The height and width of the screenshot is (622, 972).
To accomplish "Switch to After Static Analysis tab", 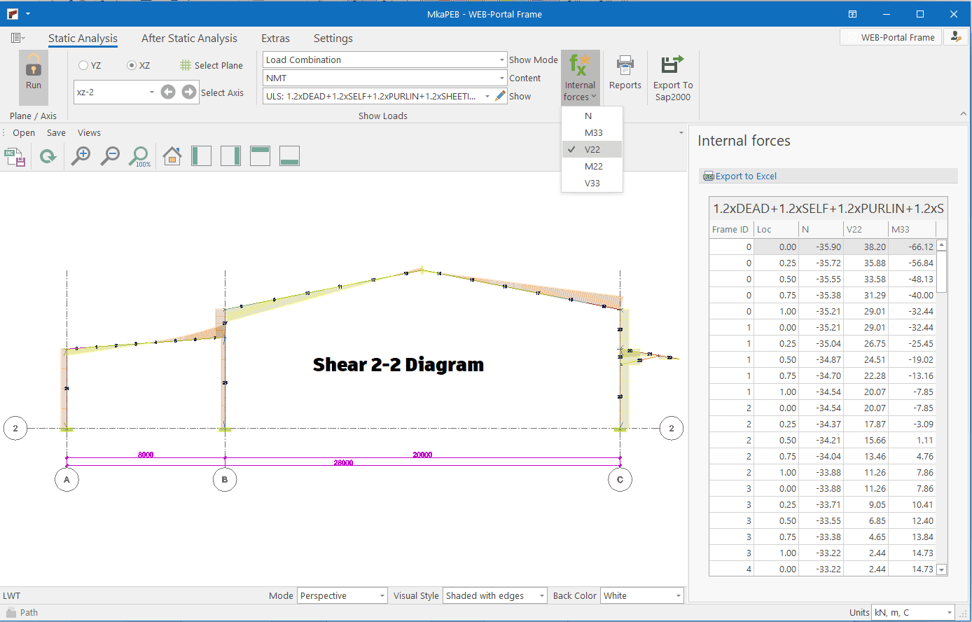I will coord(189,39).
